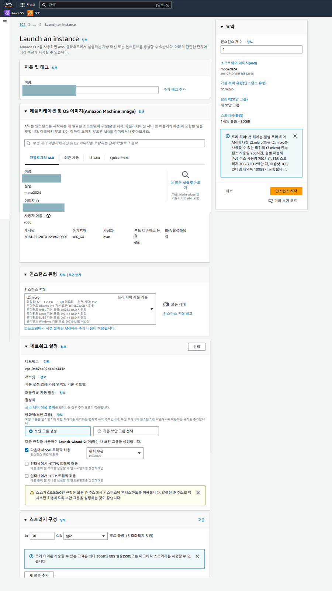The image size is (332, 591).
Task: Switch to Quick Start tab
Action: [x=119, y=158]
